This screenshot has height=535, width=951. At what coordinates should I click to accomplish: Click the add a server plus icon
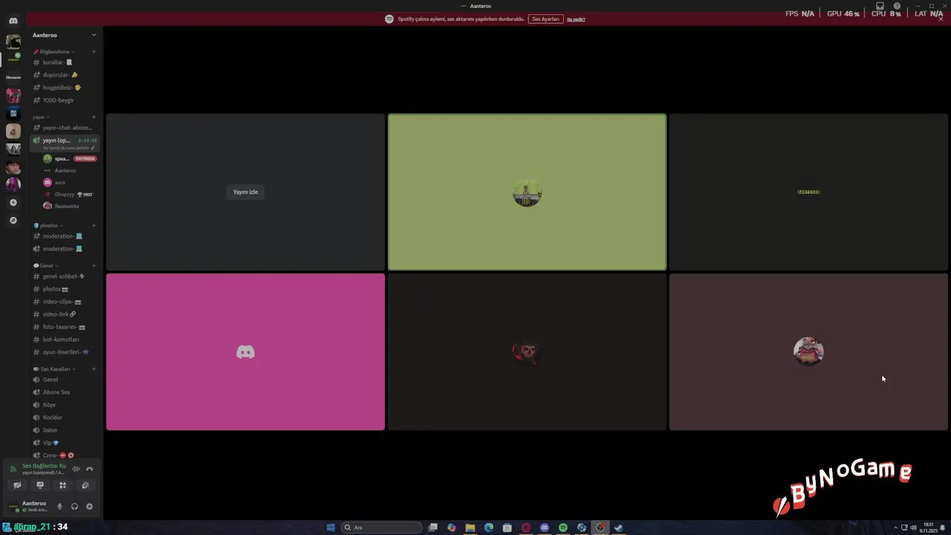coord(13,202)
